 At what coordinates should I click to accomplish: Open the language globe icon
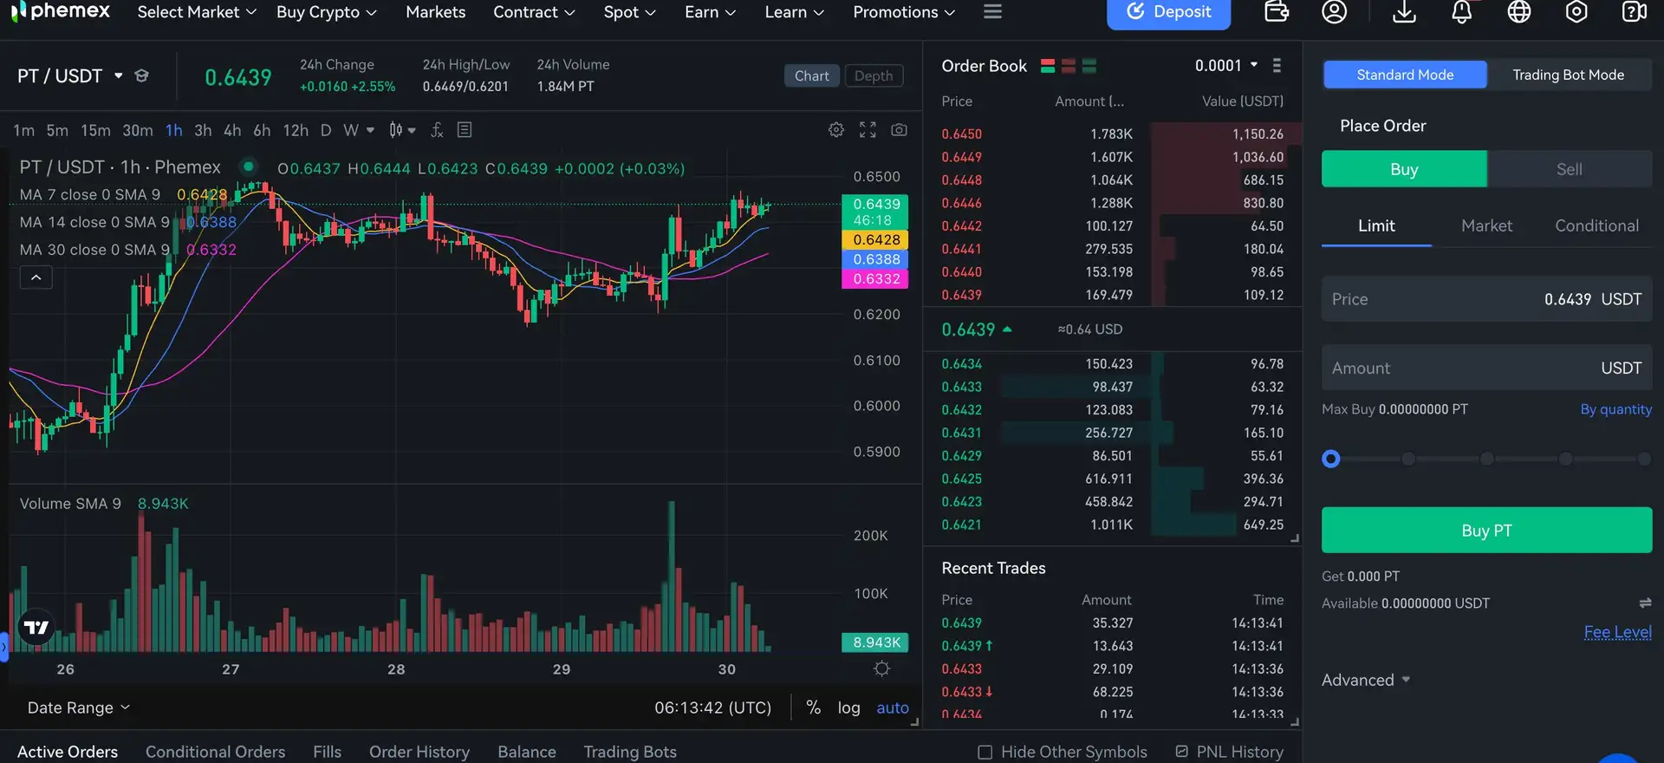1518,12
